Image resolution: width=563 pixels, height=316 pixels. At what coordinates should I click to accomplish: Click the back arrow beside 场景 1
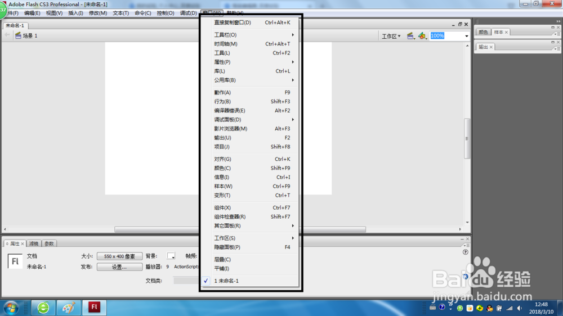click(x=7, y=35)
